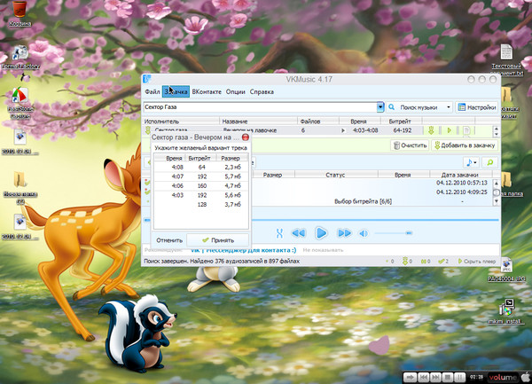Sort dialog list by Битрейт column

point(199,158)
